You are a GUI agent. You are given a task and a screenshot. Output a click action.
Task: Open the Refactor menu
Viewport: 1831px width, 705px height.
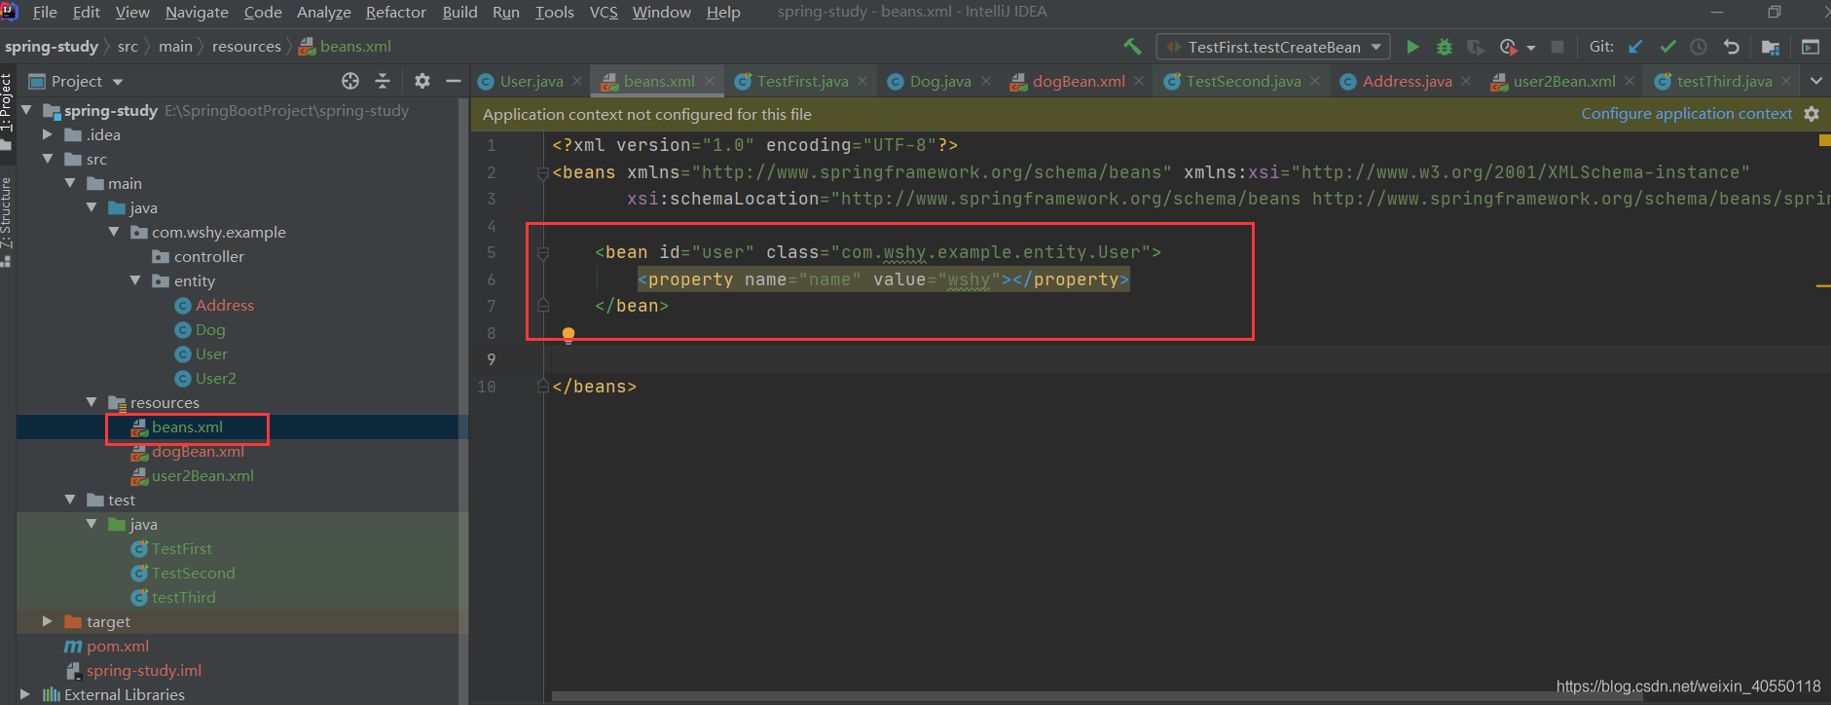click(395, 12)
